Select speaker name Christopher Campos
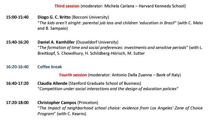The image size is (217, 128). (x=57, y=103)
